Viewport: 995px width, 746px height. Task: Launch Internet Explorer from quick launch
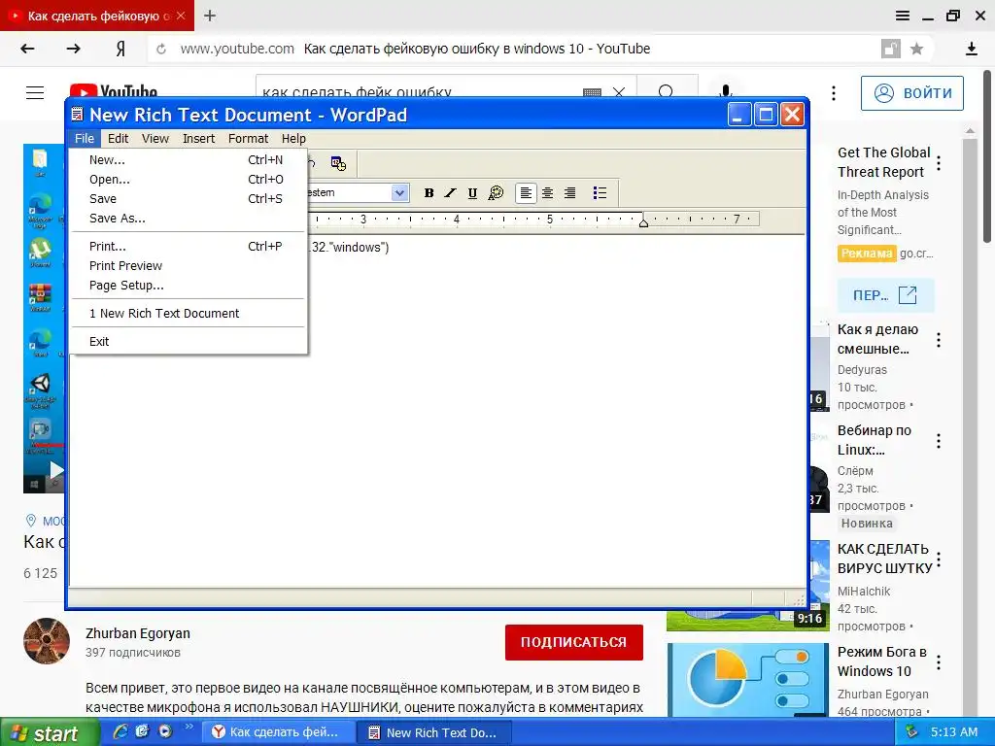point(120,731)
